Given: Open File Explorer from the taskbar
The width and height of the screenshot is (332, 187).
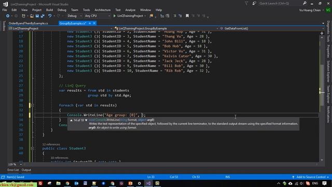Looking at the screenshot, I should pyautogui.click(x=59, y=183).
